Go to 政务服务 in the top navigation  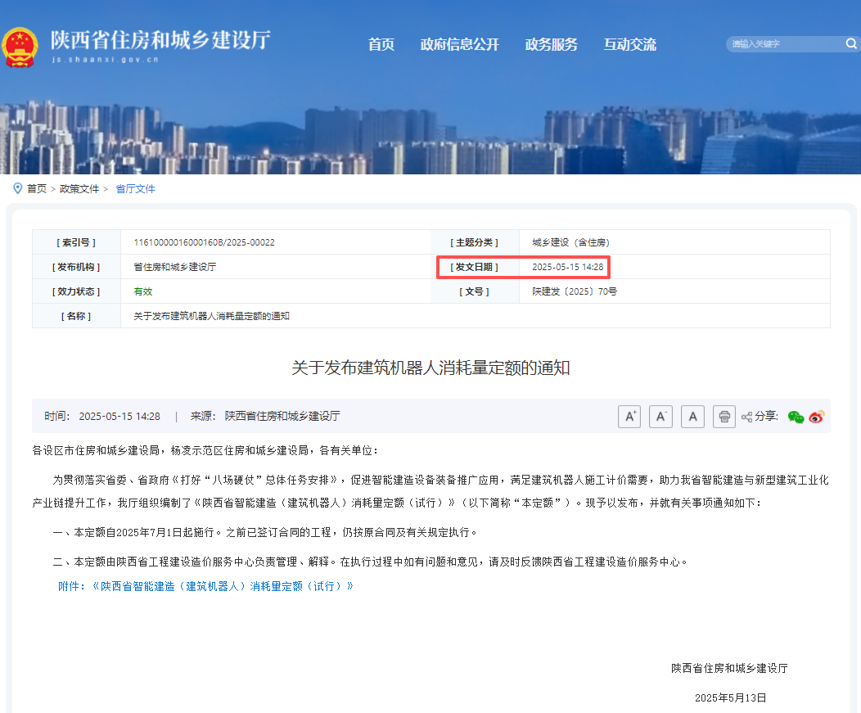551,44
